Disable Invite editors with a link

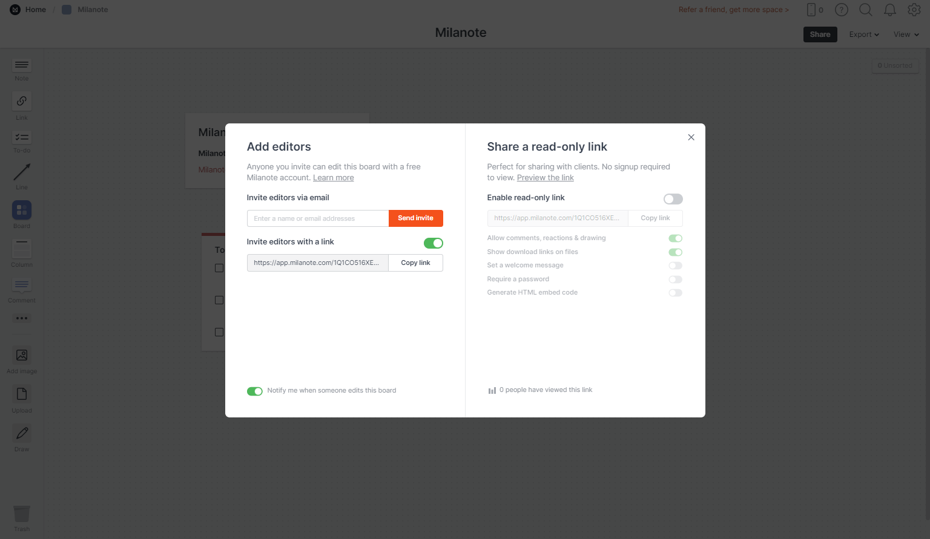pos(434,243)
